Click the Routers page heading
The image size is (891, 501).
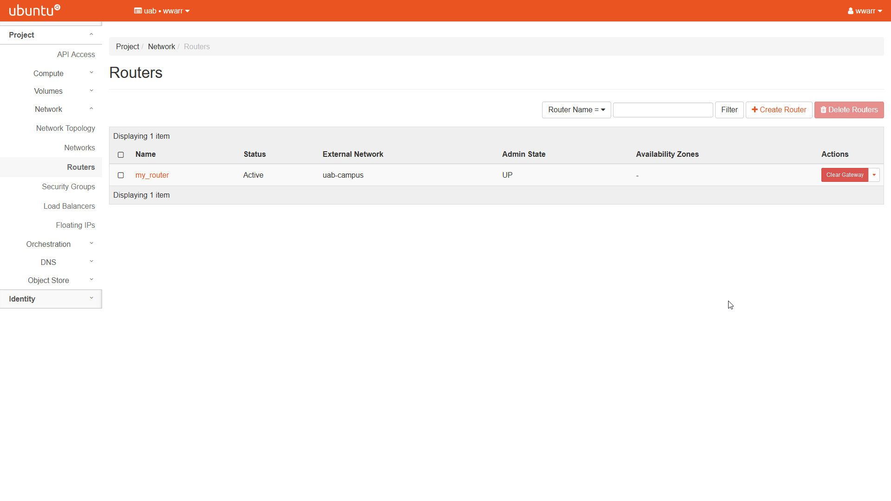pyautogui.click(x=136, y=73)
